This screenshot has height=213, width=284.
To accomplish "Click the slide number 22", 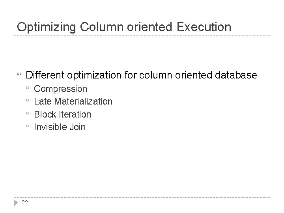I will click(x=25, y=202).
